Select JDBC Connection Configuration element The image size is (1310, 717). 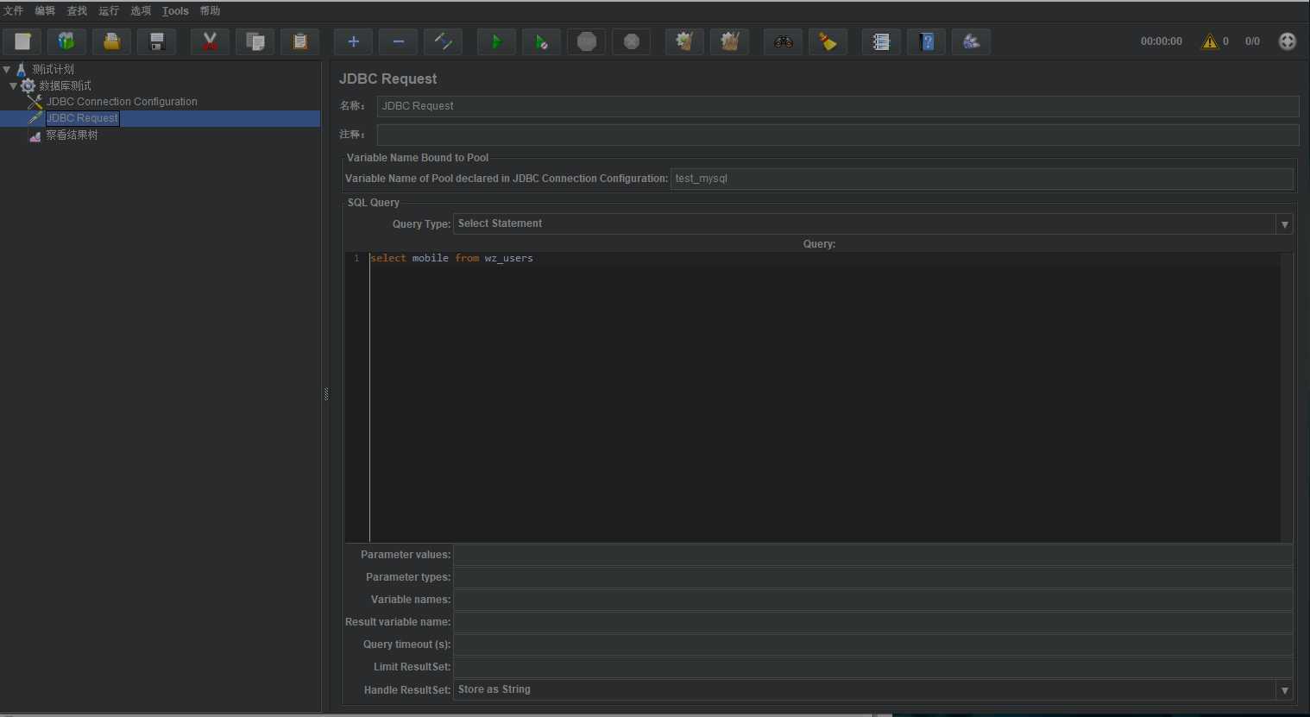tap(122, 102)
